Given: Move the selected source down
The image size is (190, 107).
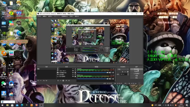Looking at the screenshot, I should point(69,81).
